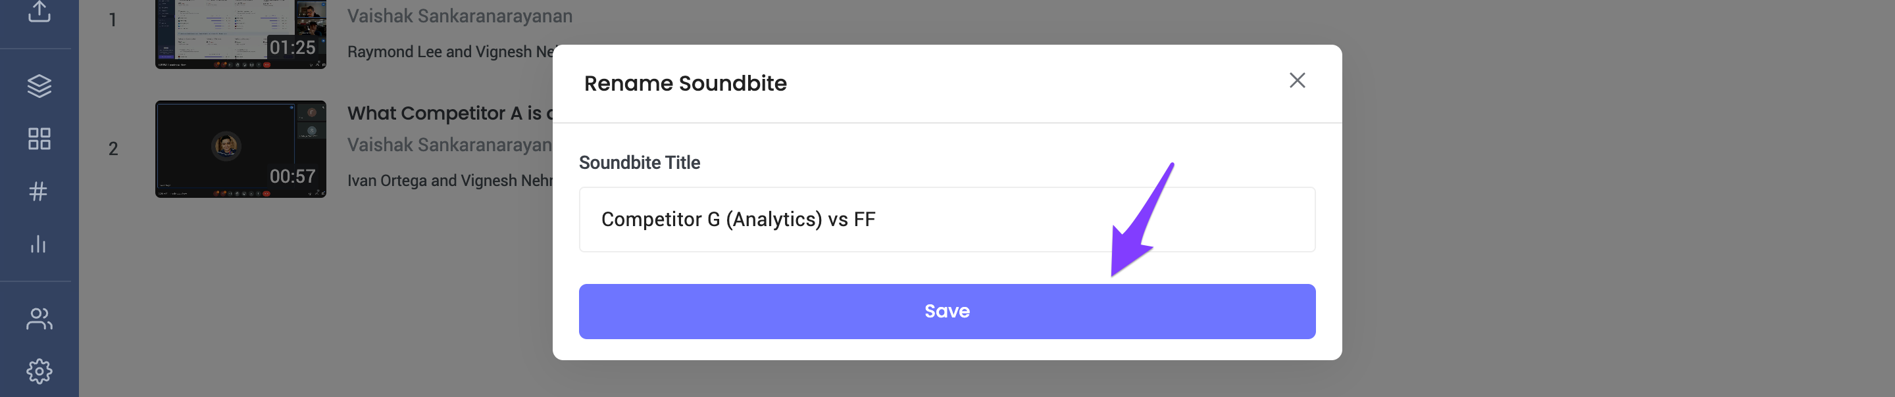1895x397 pixels.
Task: Open the hashtag topics sidebar icon
Action: click(x=38, y=192)
